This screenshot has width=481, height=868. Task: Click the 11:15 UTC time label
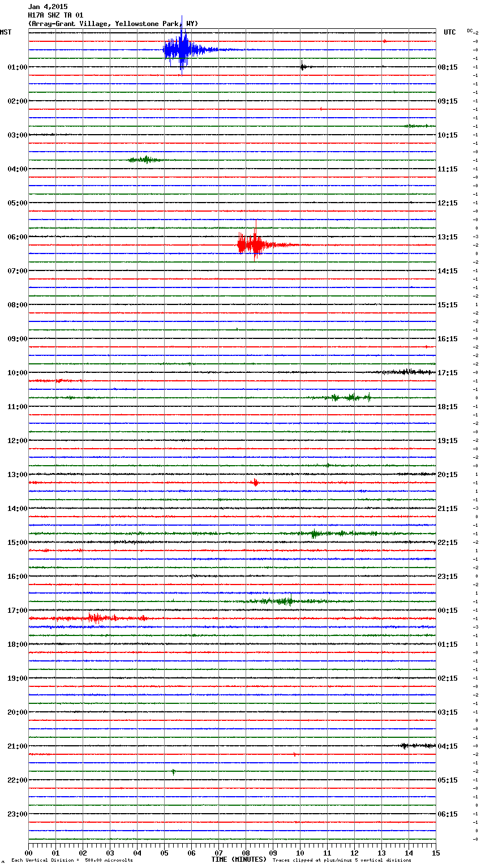tap(448, 169)
